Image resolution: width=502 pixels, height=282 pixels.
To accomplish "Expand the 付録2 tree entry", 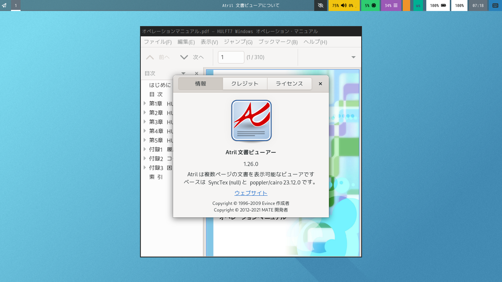I will [145, 159].
